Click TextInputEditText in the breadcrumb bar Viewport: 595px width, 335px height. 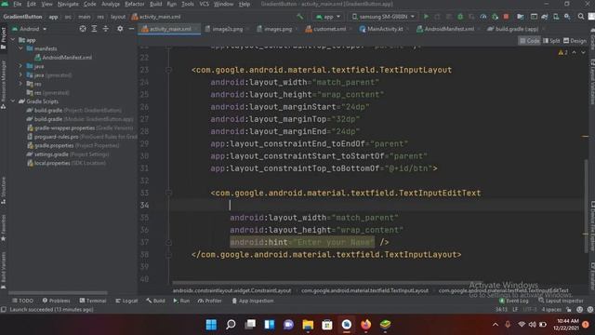point(504,290)
